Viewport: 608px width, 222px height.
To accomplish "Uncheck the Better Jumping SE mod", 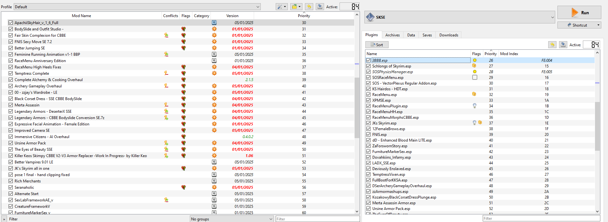I will [11, 48].
